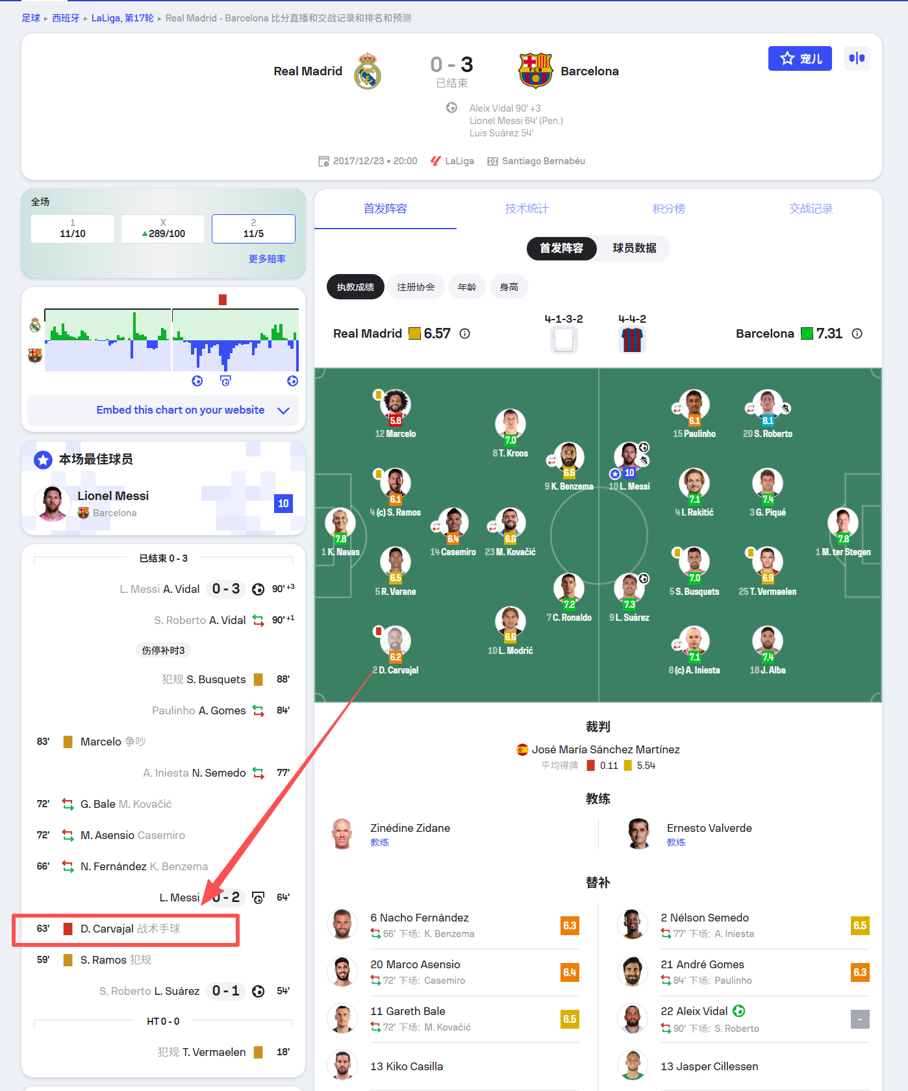Image resolution: width=908 pixels, height=1091 pixels.
Task: Select the Real Madrid white kit icon
Action: pyautogui.click(x=564, y=340)
